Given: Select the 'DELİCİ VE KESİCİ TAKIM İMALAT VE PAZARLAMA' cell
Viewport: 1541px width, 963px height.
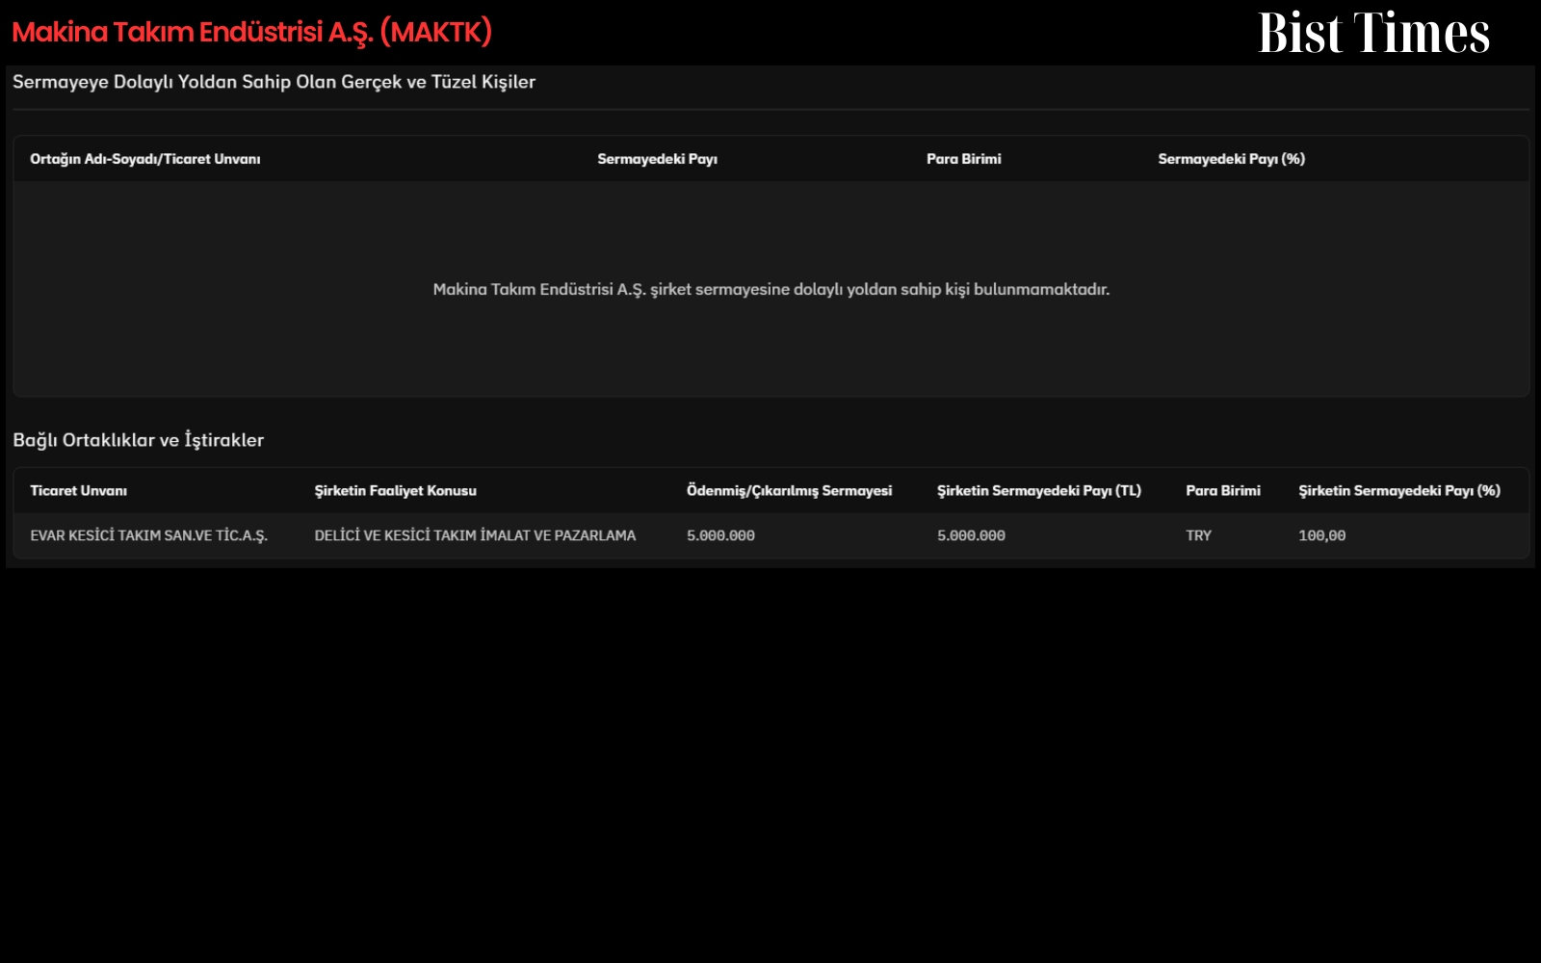Looking at the screenshot, I should tap(475, 535).
